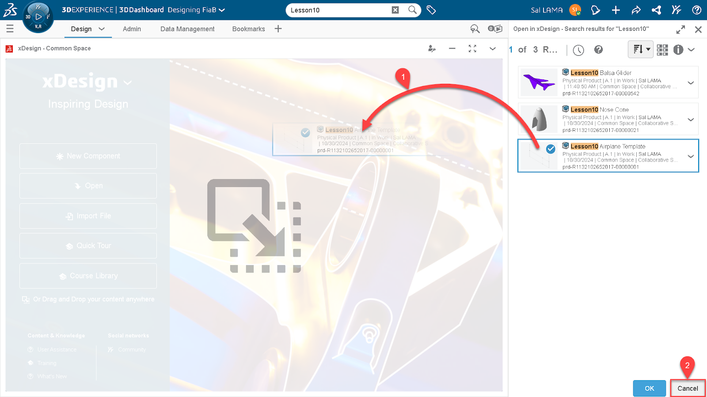The image size is (707, 397).
Task: Open Sal LAMA's profile avatar
Action: pyautogui.click(x=575, y=10)
